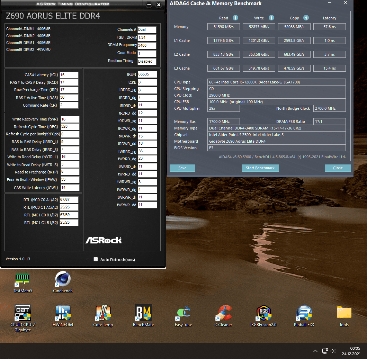Click the Command Rate (CR) field

(69, 105)
